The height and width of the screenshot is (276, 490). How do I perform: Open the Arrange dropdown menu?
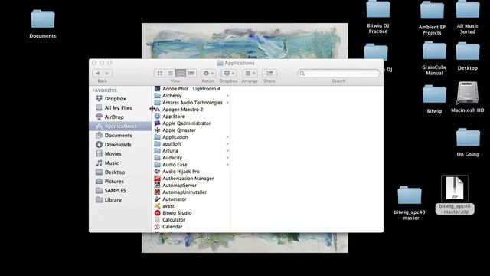(250, 74)
